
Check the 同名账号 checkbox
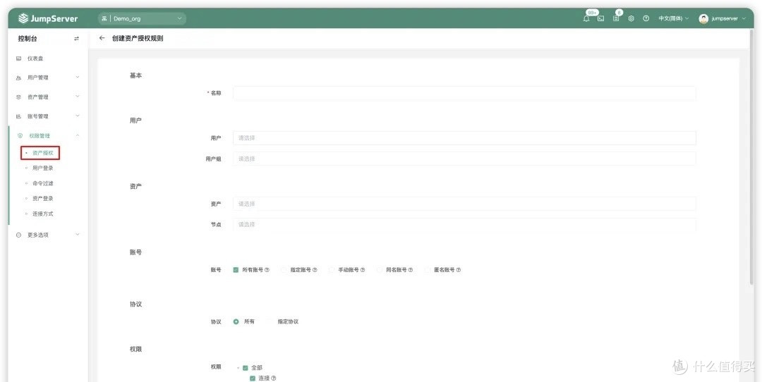(x=380, y=270)
